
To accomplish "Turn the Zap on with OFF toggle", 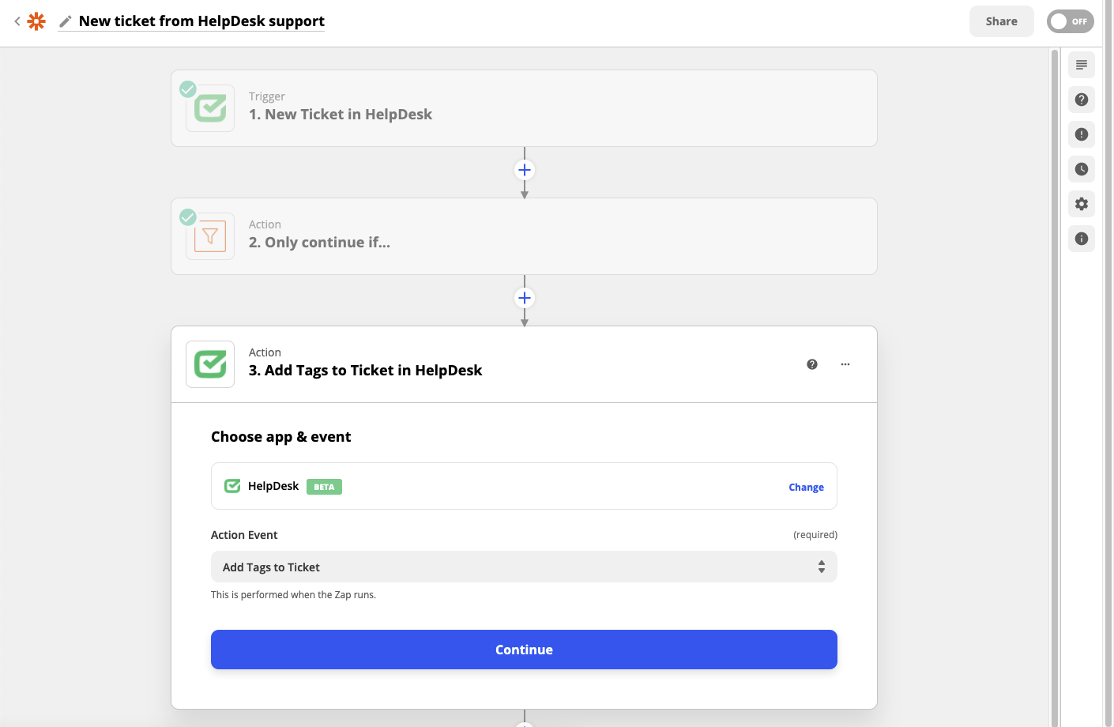I will (x=1070, y=21).
